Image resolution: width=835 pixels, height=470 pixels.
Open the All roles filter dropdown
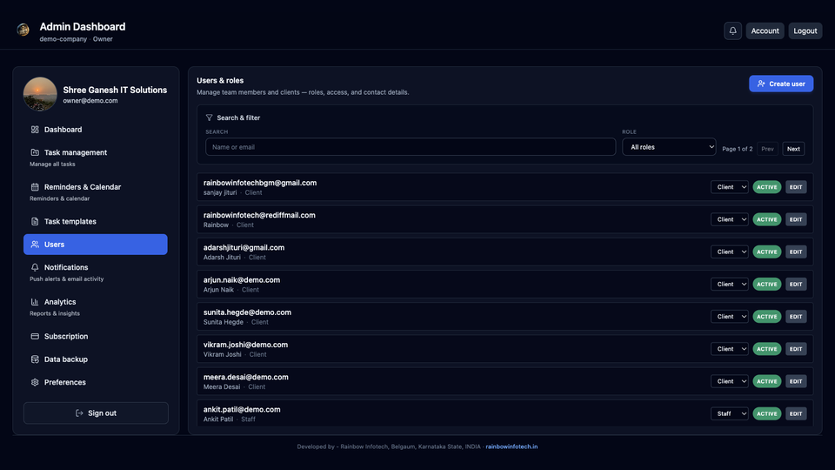[x=669, y=147]
